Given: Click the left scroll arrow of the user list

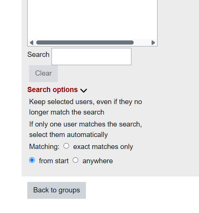Looking at the screenshot, I should tap(32, 43).
